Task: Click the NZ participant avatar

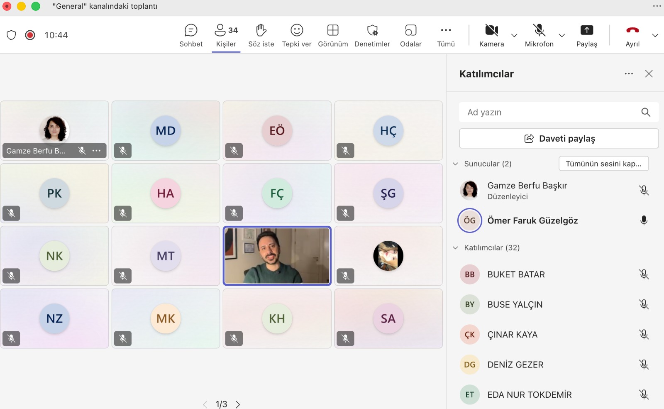Action: pos(54,318)
